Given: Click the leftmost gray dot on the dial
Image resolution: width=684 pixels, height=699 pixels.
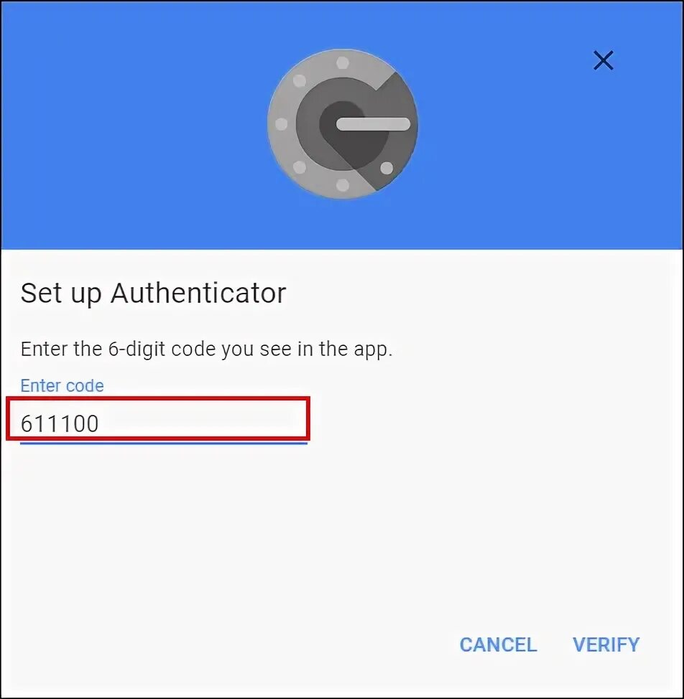Looking at the screenshot, I should tap(282, 124).
